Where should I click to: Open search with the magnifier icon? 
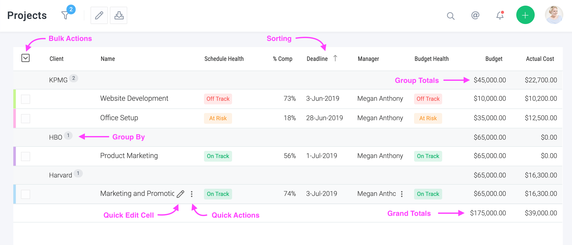[x=451, y=16]
